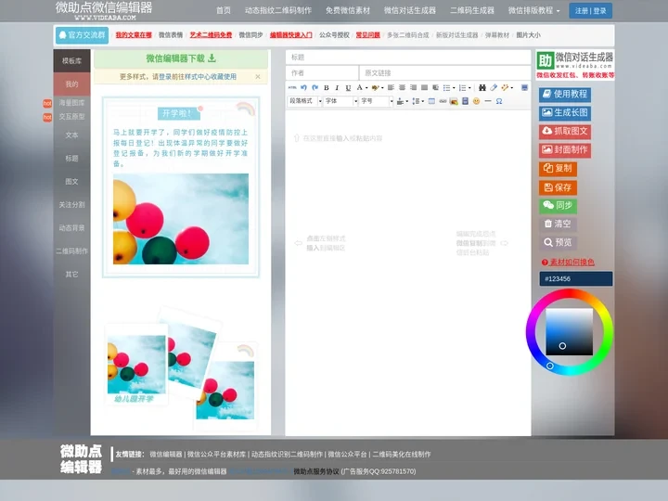The height and width of the screenshot is (501, 668).
Task: Pick shade in color wheel square
Action: click(569, 332)
